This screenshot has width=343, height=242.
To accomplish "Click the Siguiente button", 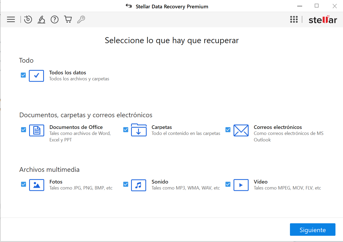I will [x=312, y=230].
